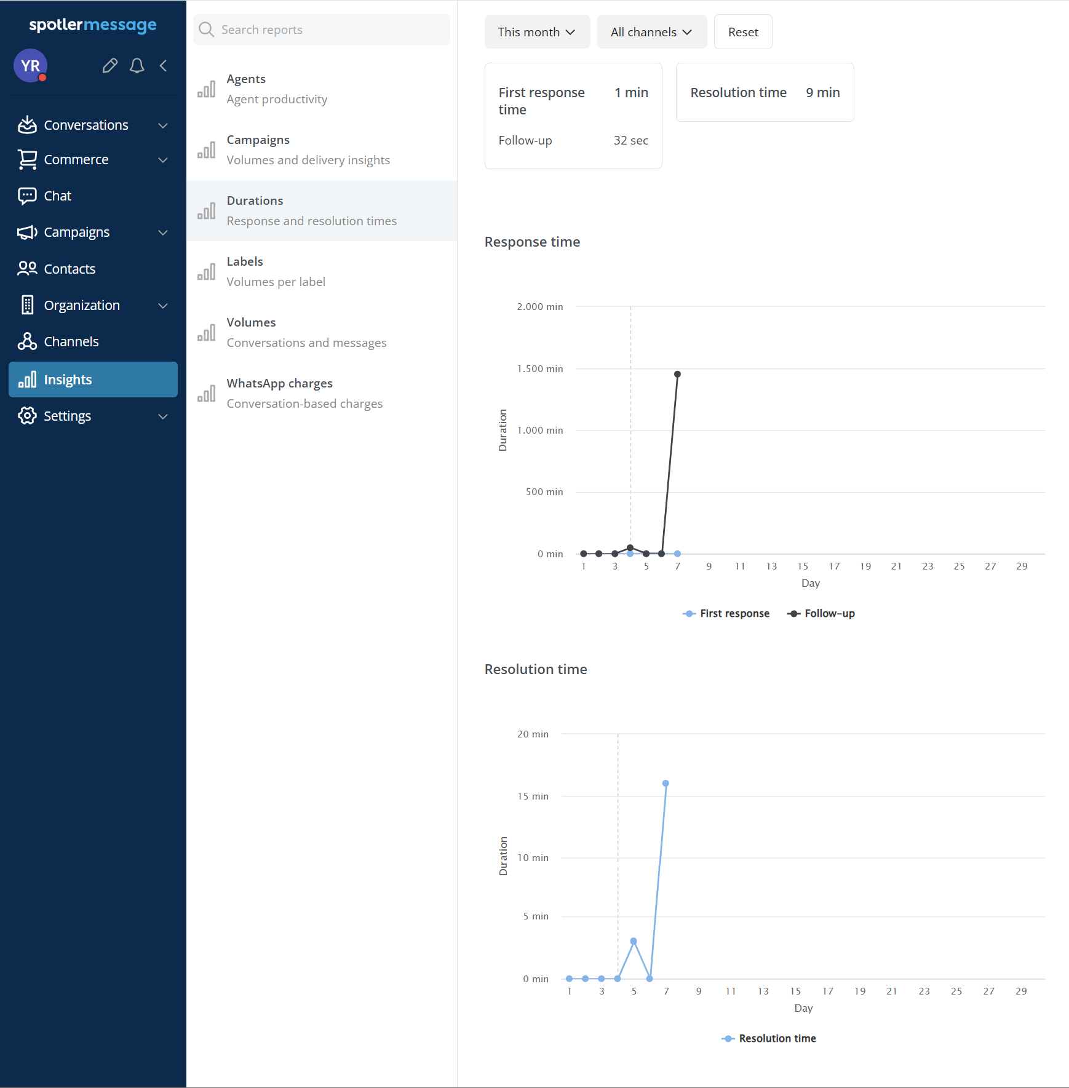1069x1088 pixels.
Task: Toggle First response series in legend
Action: pyautogui.click(x=726, y=613)
